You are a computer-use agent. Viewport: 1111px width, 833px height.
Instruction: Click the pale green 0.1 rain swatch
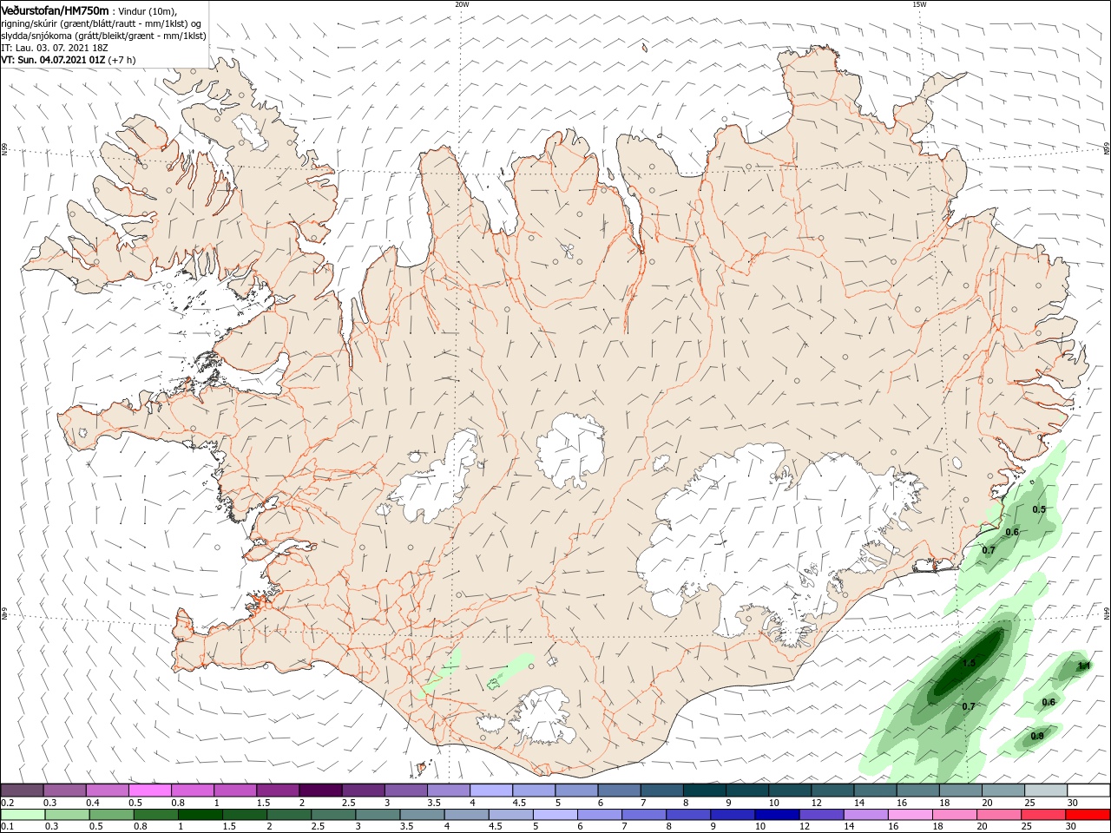[x=23, y=815]
